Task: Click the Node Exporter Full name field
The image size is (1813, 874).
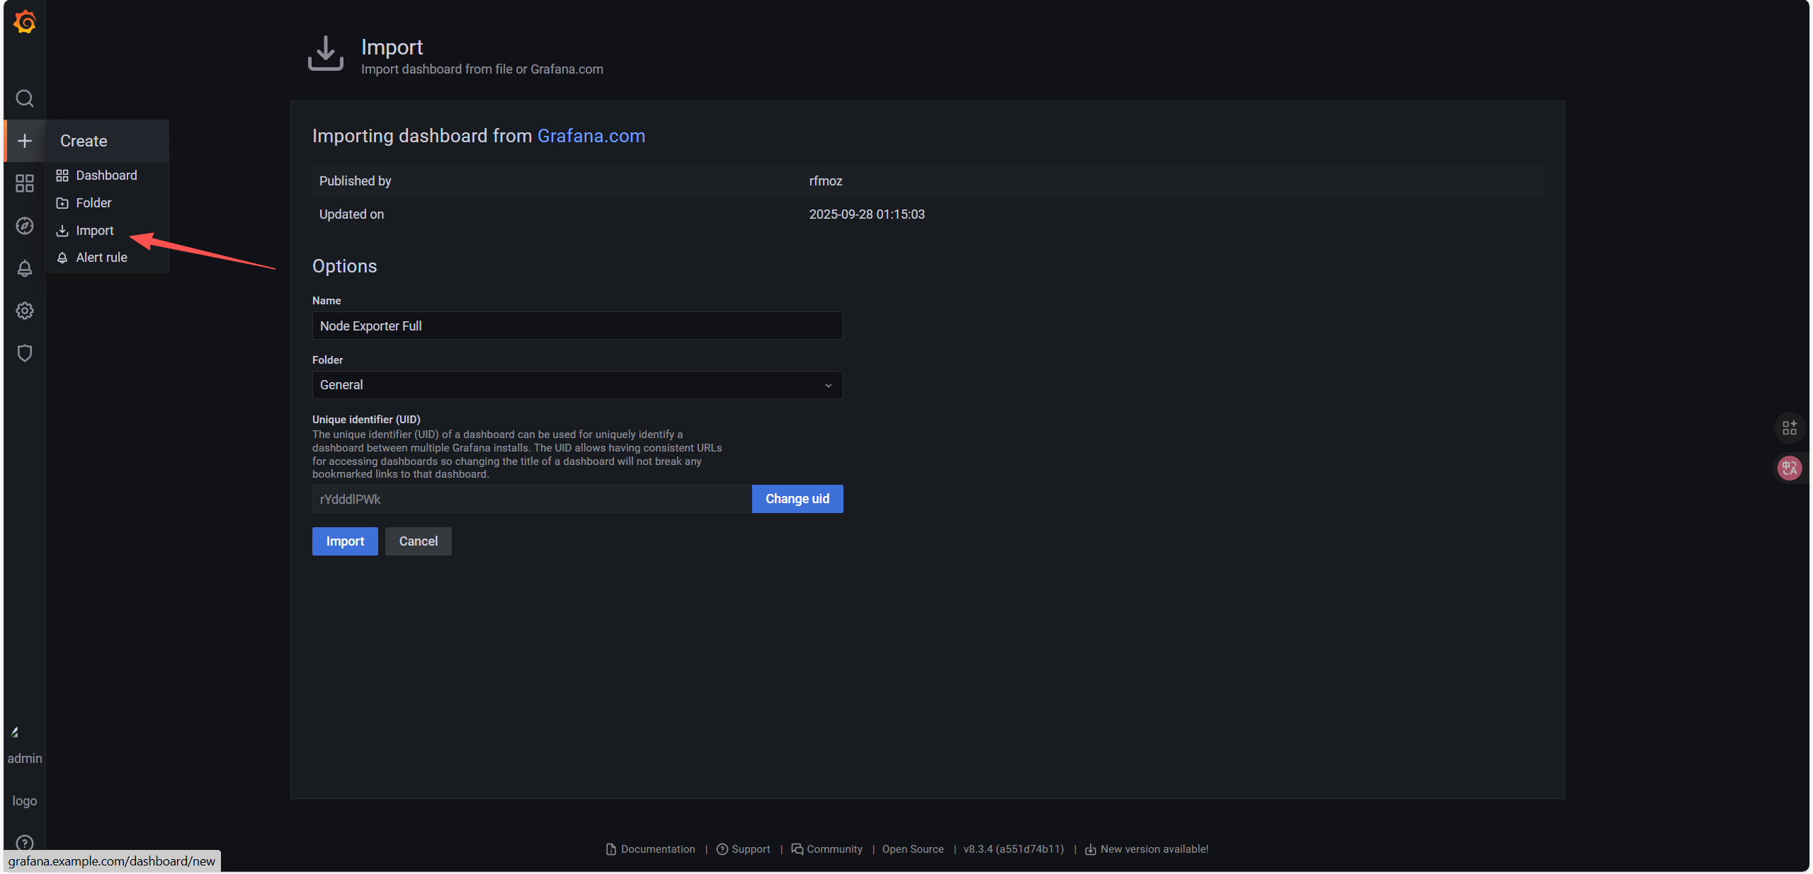Action: (577, 326)
